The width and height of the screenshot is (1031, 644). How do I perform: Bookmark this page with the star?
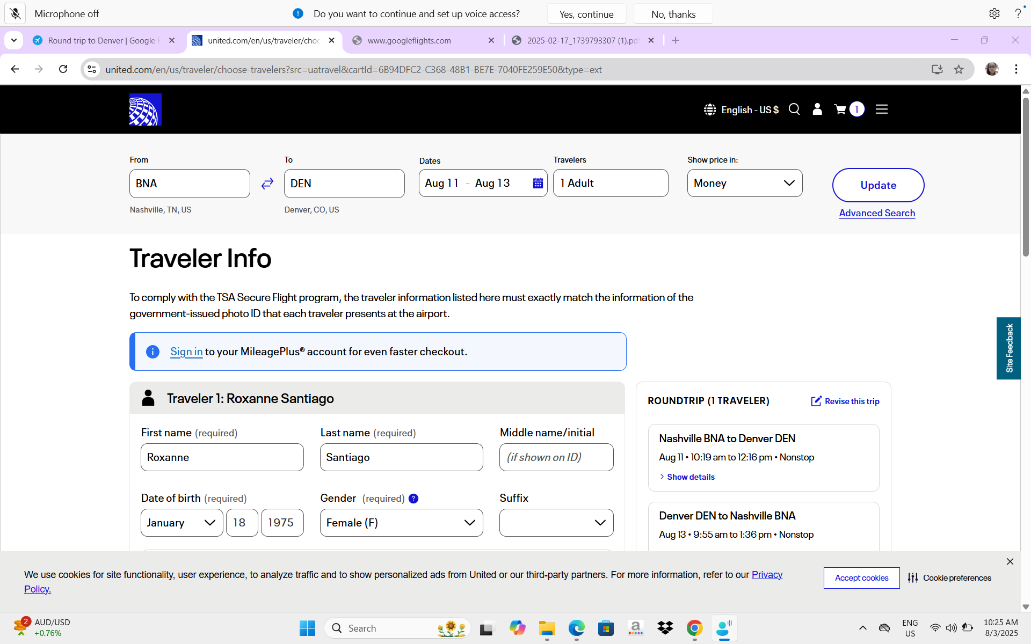[959, 69]
